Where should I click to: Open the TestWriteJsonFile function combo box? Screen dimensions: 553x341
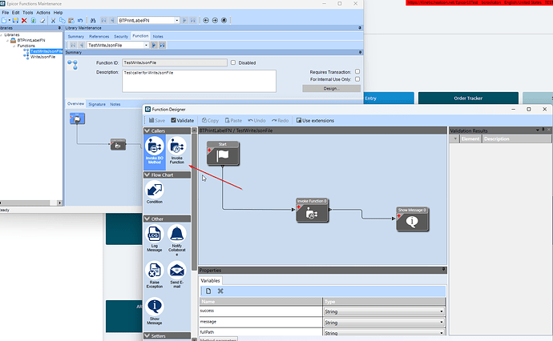118,45
